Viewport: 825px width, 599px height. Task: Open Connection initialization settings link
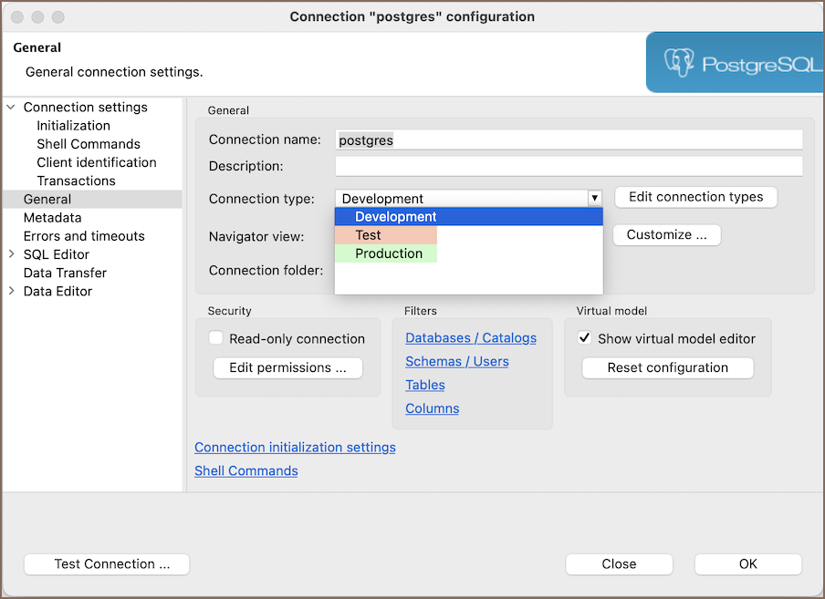pyautogui.click(x=295, y=448)
